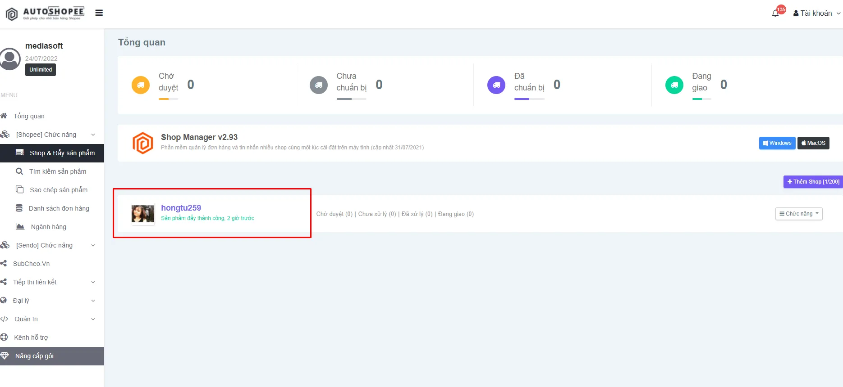Image resolution: width=843 pixels, height=387 pixels.
Task: Click the Chờ duyệt (0) status text
Action: click(x=334, y=214)
